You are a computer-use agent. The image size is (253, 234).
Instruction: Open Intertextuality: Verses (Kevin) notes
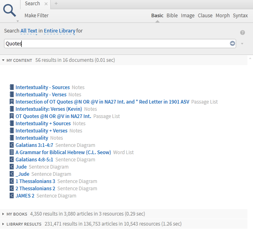(49, 109)
